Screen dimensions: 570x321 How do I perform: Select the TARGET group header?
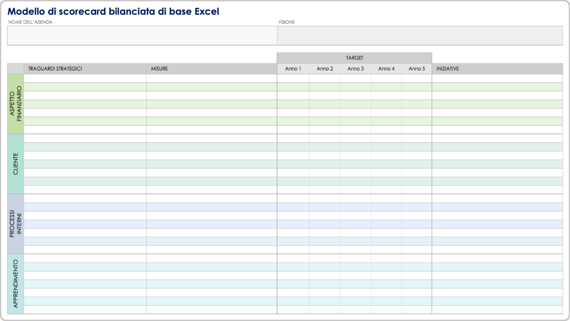point(354,58)
